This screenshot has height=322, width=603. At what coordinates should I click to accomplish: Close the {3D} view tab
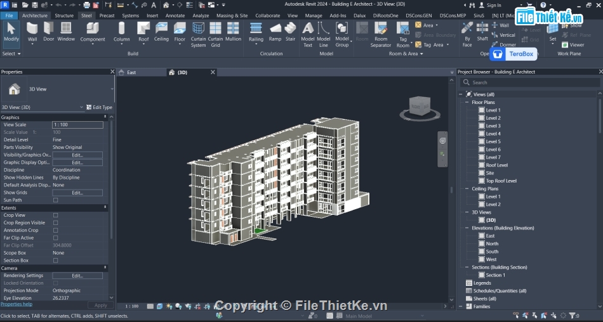click(x=213, y=72)
